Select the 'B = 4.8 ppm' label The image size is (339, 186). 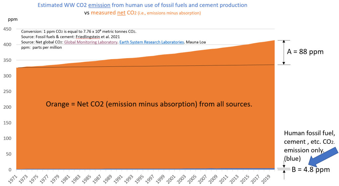pyautogui.click(x=310, y=170)
